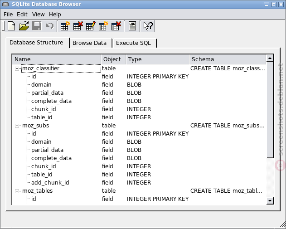Collapse the moz_tables table node
The height and width of the screenshot is (229, 286).
[x=17, y=191]
